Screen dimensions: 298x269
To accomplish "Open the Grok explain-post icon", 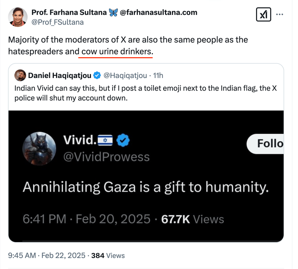I will [263, 15].
